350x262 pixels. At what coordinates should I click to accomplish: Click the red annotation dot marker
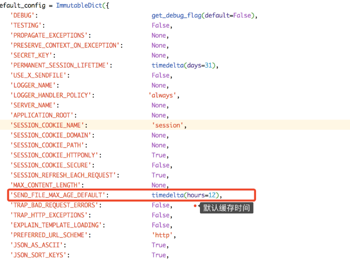195,206
